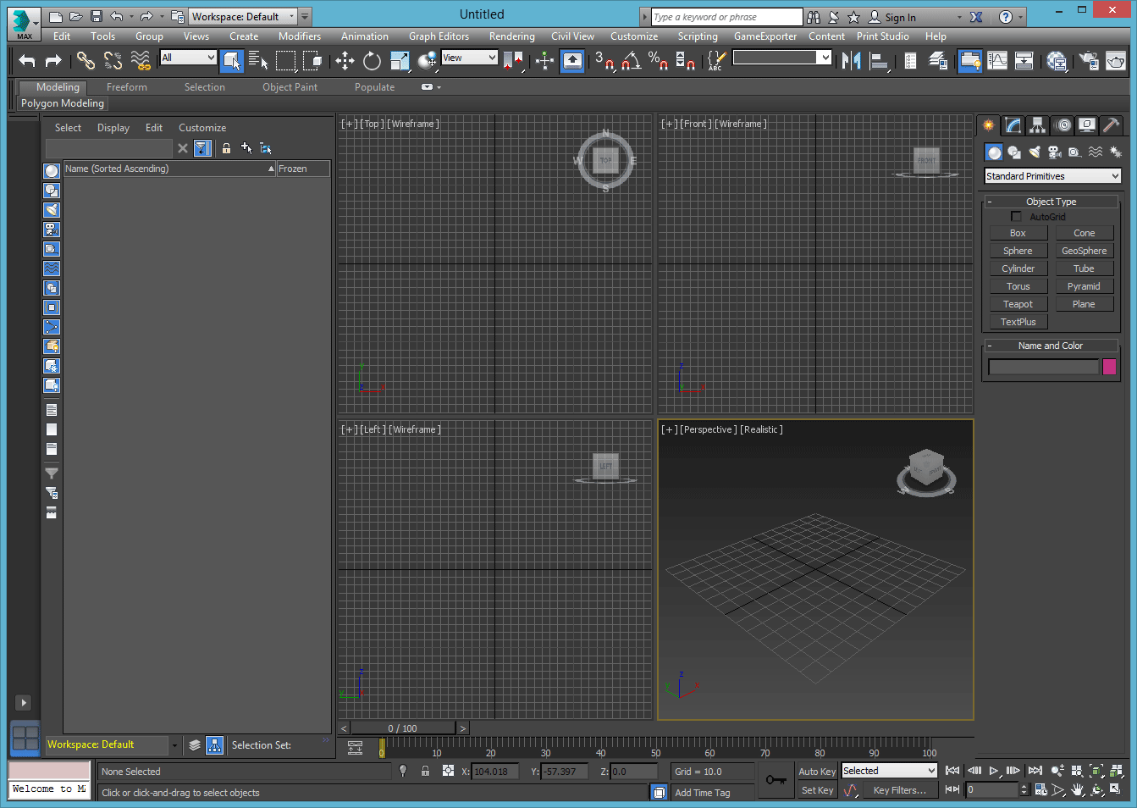Viewport: 1137px width, 808px height.
Task: Open Select by Name dialog
Action: 258,60
